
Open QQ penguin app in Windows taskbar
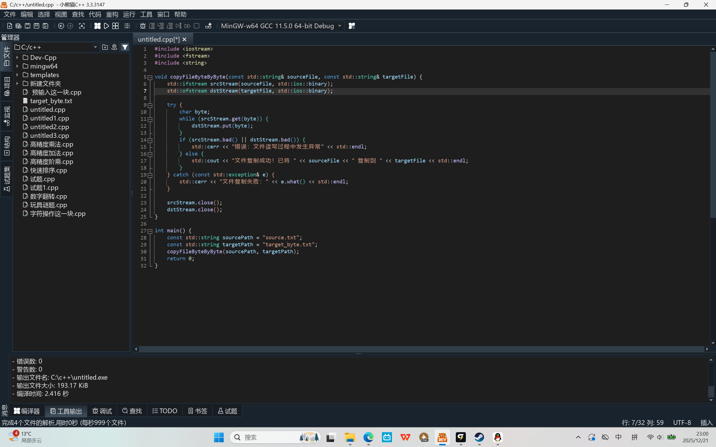tap(498, 437)
